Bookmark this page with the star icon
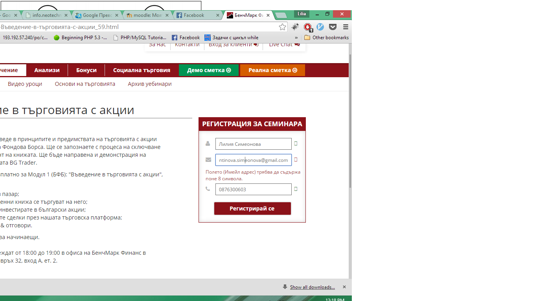 tap(282, 27)
